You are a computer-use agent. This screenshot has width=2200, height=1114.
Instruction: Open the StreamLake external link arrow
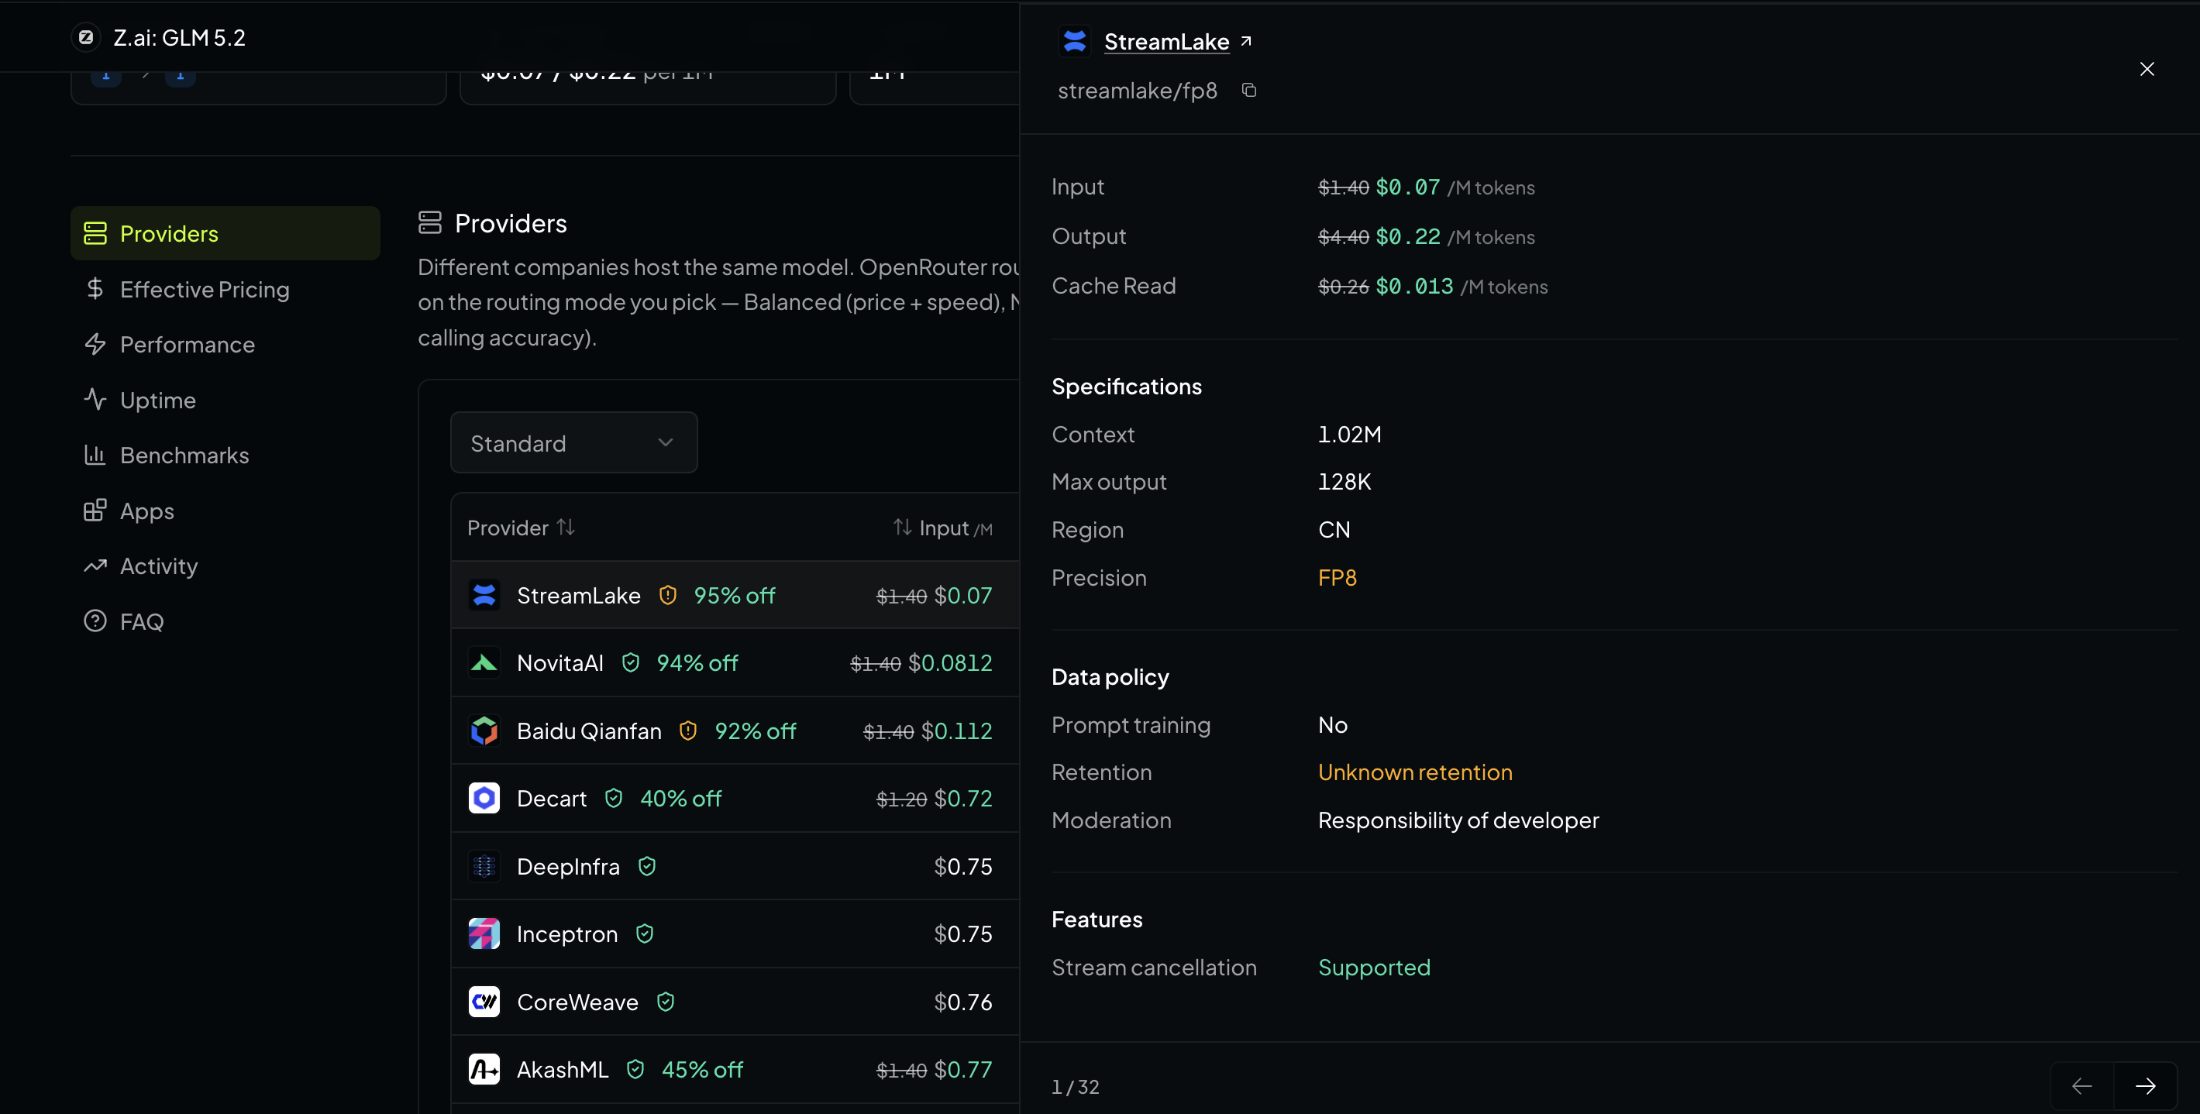pyautogui.click(x=1246, y=41)
